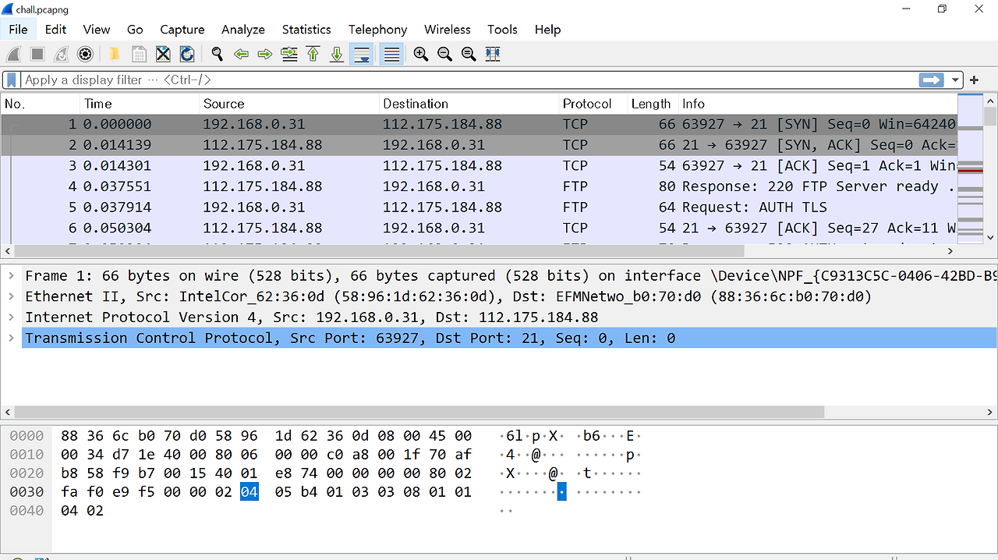
Task: Click the stop capture square icon
Action: click(37, 54)
